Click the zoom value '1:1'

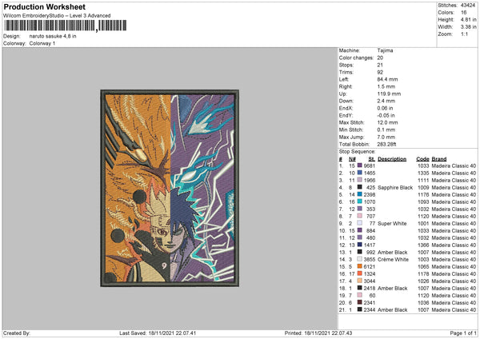464,34
